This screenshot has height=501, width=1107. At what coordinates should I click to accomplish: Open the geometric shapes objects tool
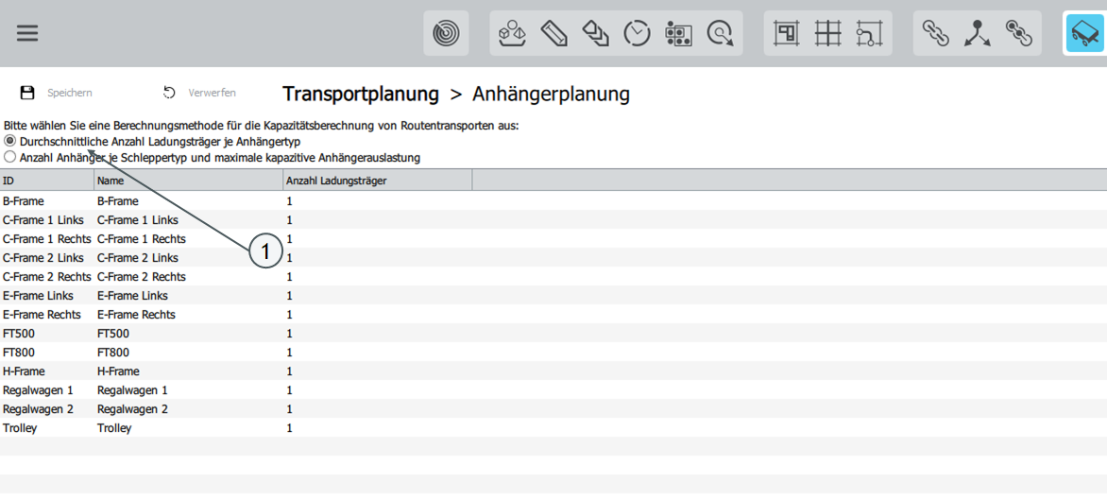512,33
